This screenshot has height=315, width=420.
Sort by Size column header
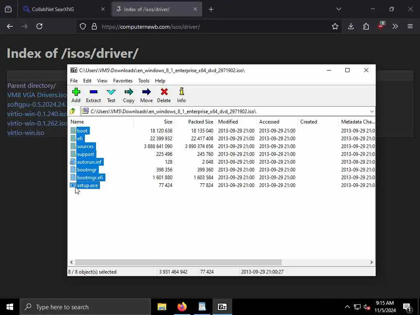(x=154, y=121)
